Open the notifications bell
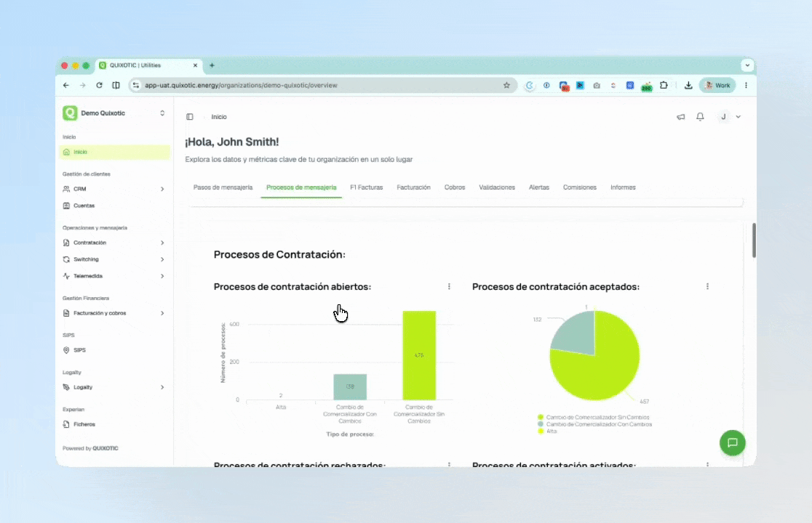This screenshot has width=812, height=523. coord(700,117)
